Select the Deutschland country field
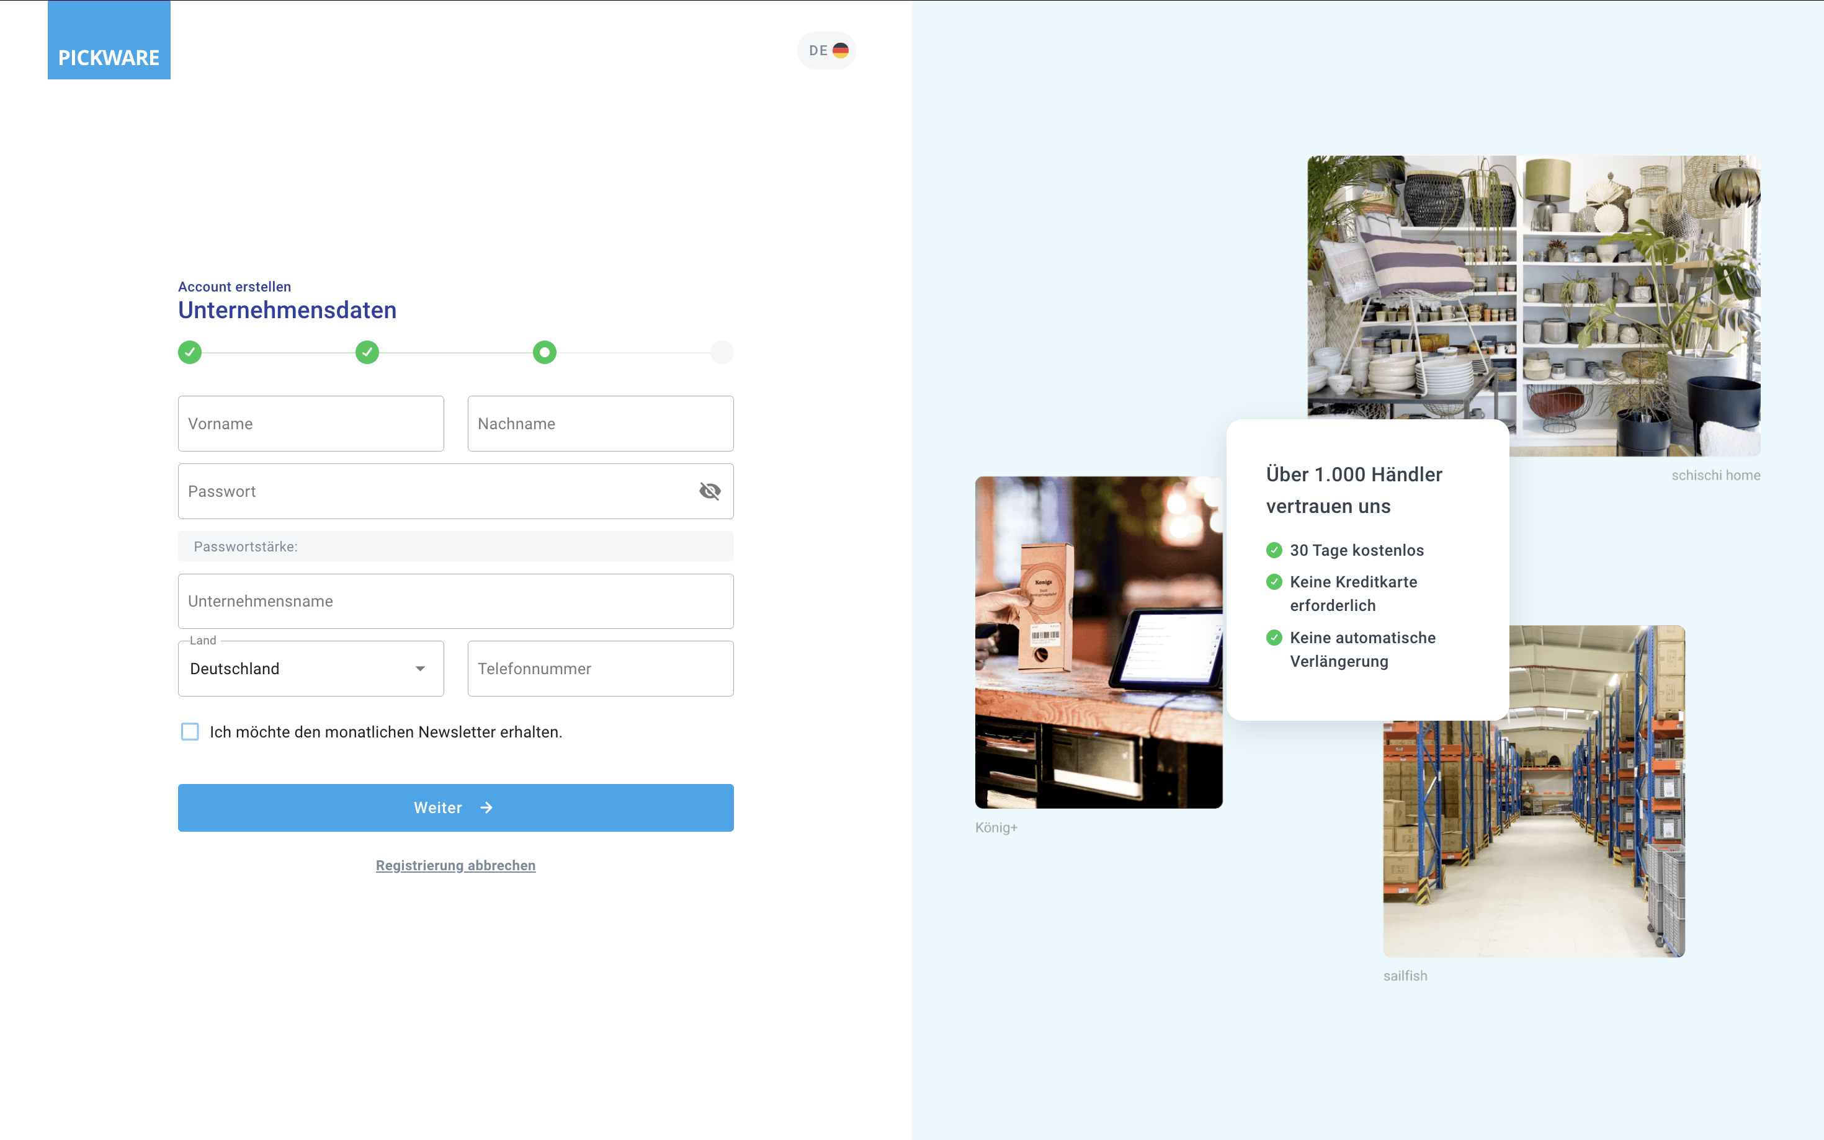Viewport: 1824px width, 1140px height. click(x=294, y=669)
